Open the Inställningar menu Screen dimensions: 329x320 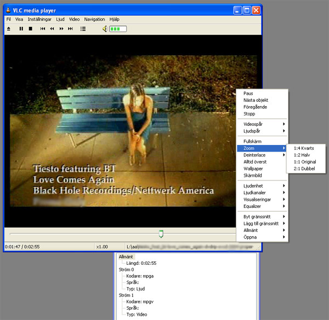[39, 19]
